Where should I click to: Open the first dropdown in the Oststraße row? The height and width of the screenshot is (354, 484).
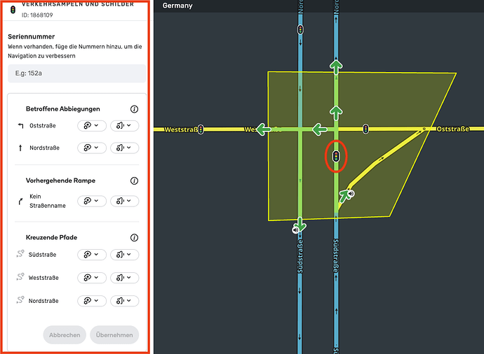pyautogui.click(x=91, y=126)
